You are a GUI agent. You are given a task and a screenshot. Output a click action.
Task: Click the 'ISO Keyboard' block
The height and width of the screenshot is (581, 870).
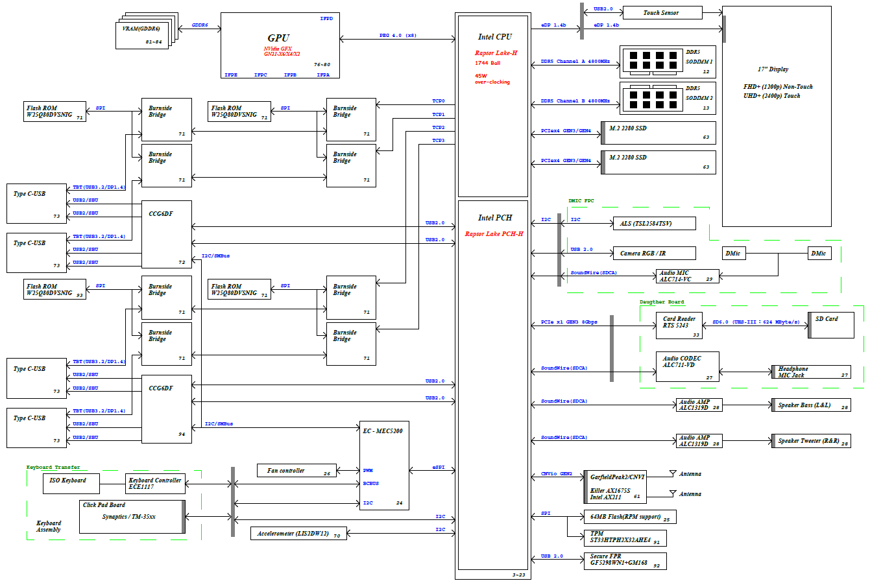(72, 483)
